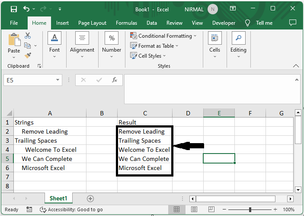Open Cell Styles menu
The image size is (304, 216).
point(148,56)
